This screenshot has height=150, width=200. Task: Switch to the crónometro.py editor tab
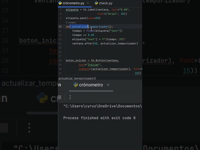pyautogui.click(x=73, y=3)
